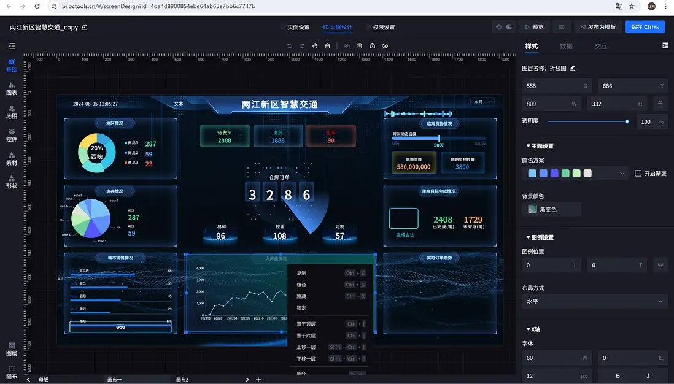This screenshot has height=384, width=674.
Task: Open the 本月 dropdown on dashboard
Action: [482, 102]
